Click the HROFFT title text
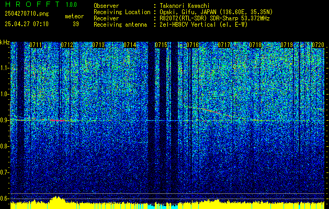This screenshot has height=209, width=329. (32, 4)
